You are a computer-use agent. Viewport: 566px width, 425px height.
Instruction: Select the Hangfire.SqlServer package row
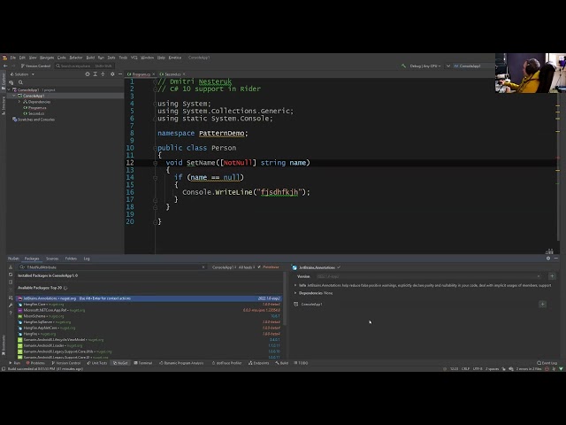point(149,322)
